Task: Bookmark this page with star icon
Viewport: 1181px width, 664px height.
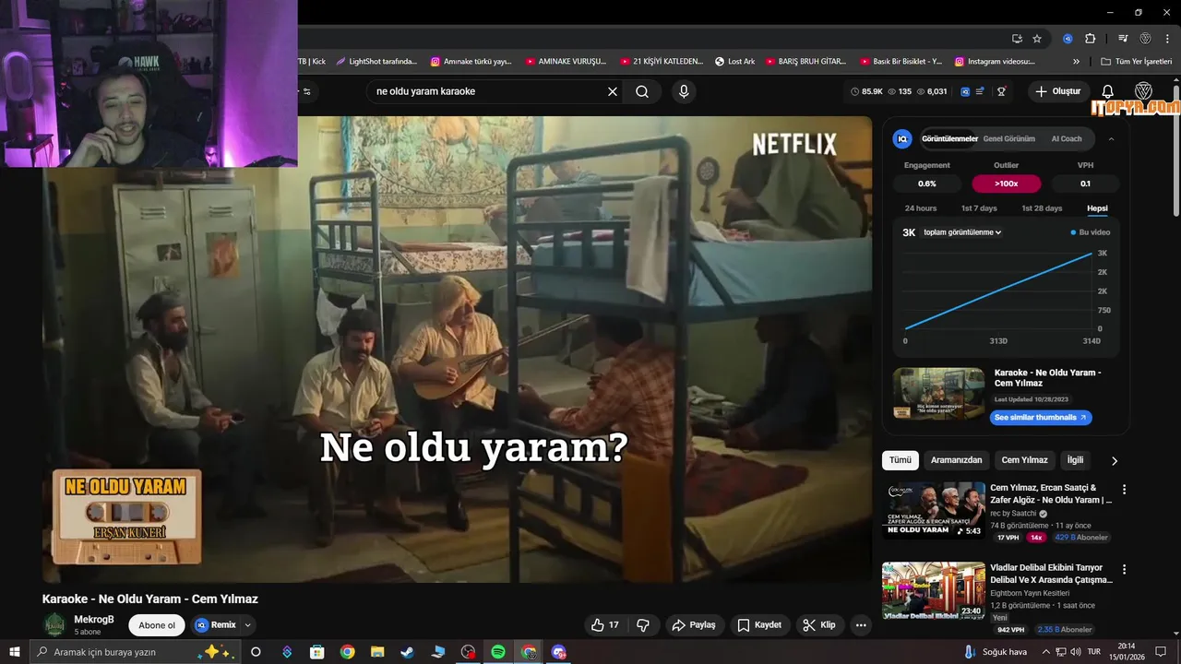Action: (x=1037, y=39)
